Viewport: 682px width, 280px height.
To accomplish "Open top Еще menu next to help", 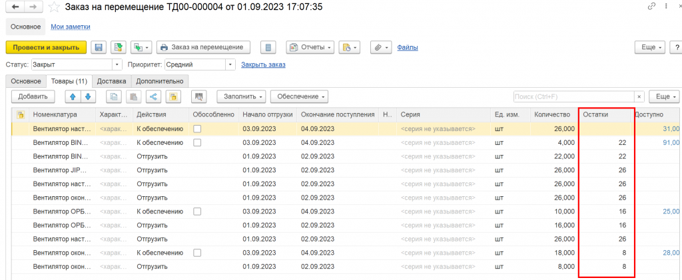I will point(650,47).
